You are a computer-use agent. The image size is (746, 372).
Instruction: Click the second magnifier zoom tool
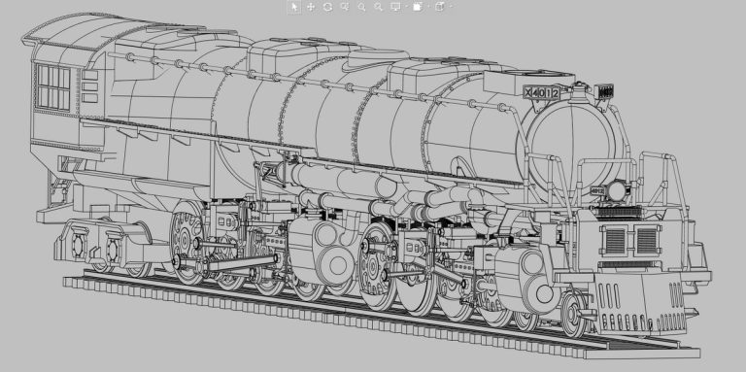[x=378, y=7]
